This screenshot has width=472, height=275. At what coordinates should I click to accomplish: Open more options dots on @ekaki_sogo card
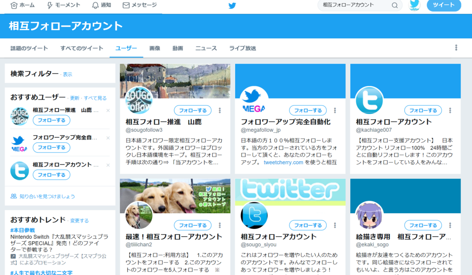(450, 225)
